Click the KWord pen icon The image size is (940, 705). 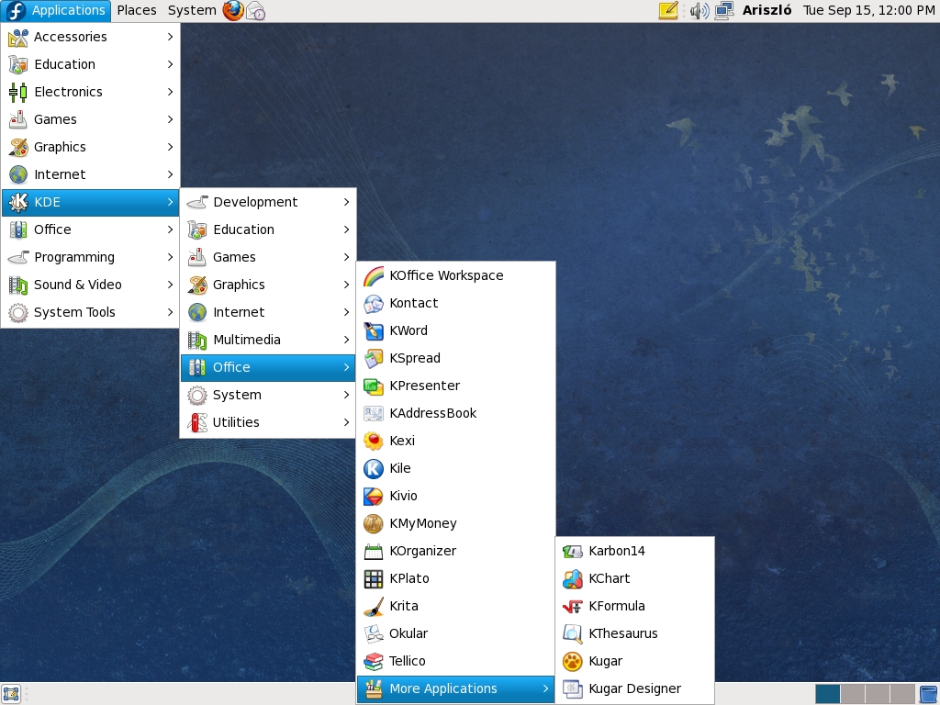point(374,330)
